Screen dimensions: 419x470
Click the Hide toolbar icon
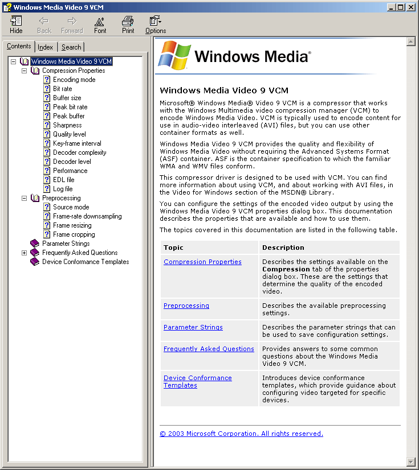click(16, 20)
